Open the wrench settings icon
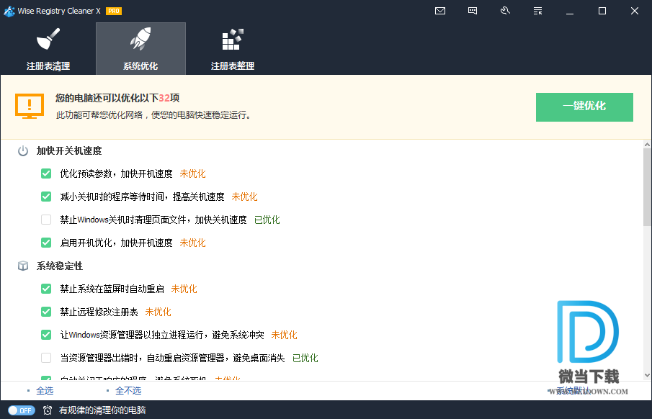This screenshot has width=652, height=419. click(x=505, y=11)
